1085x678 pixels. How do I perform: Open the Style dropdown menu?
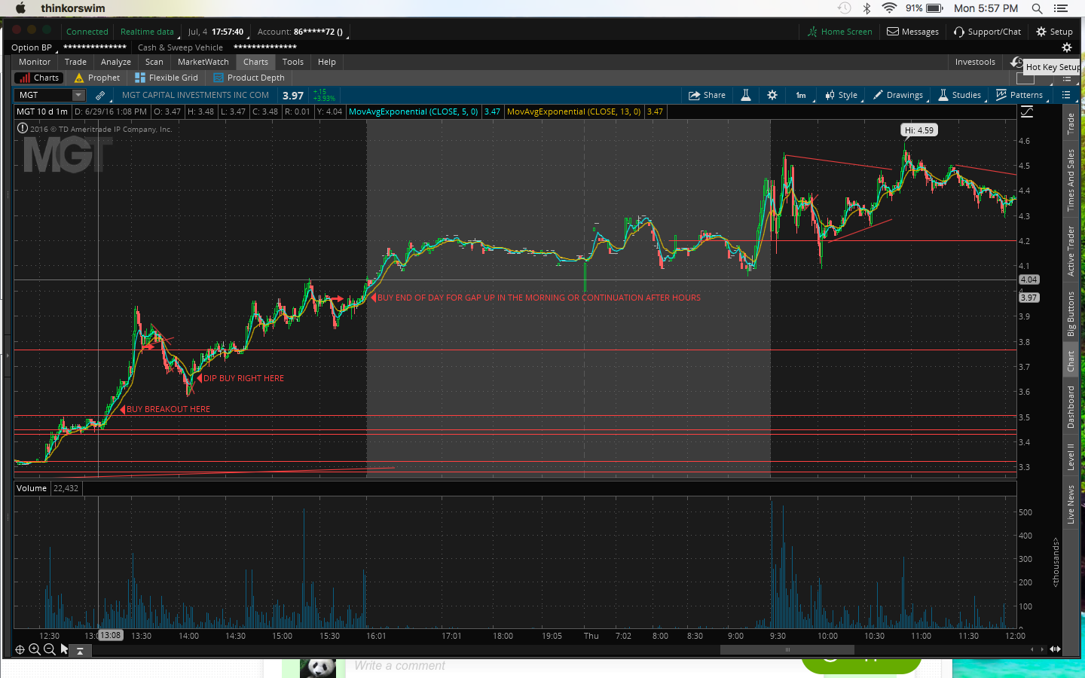842,95
